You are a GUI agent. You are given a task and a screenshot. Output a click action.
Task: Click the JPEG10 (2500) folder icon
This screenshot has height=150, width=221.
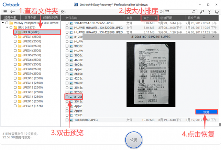20,78
